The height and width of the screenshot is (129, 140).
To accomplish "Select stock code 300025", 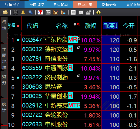I will pyautogui.click(x=32, y=96).
